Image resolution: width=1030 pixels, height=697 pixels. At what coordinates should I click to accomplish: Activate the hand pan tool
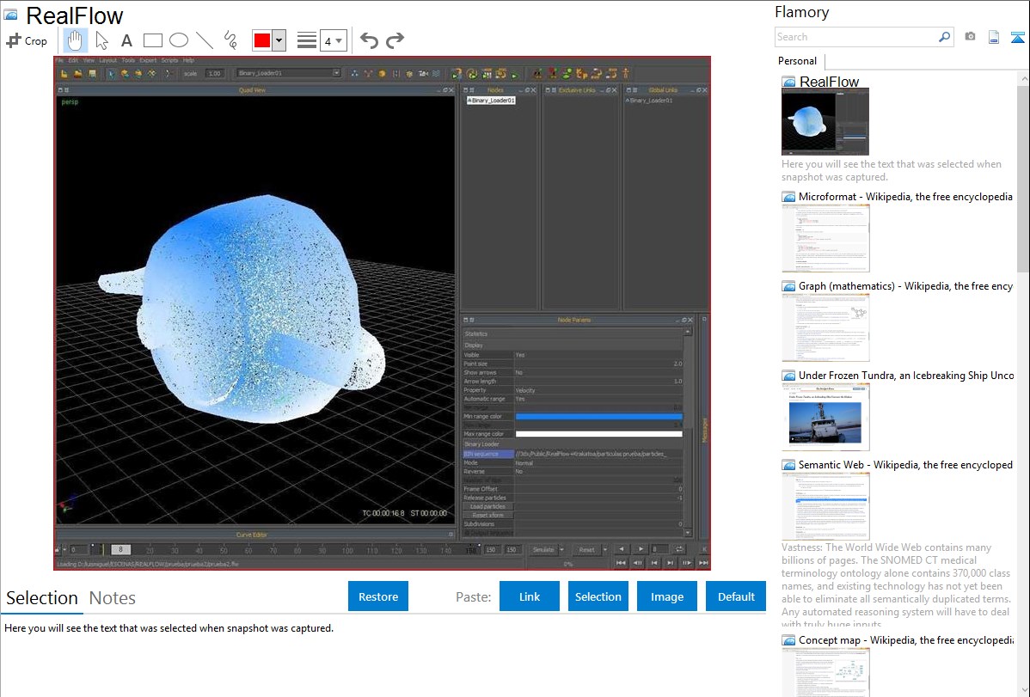[x=75, y=40]
